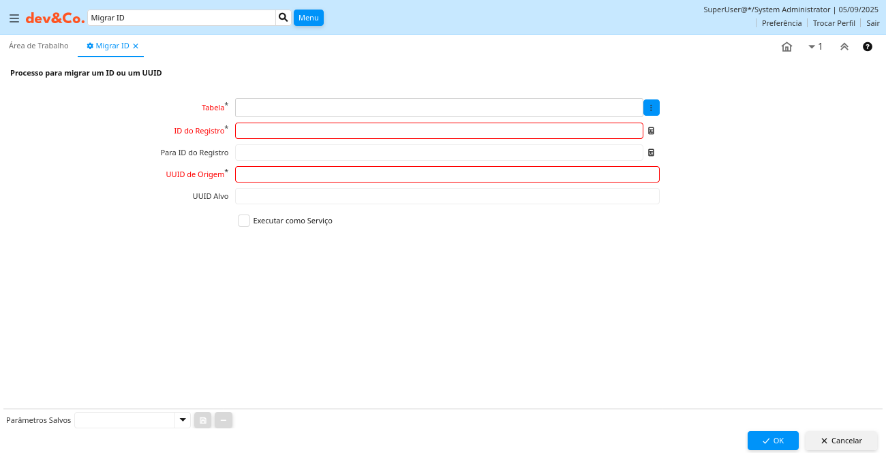886x459 pixels.
Task: Open the Tabela lookup button
Action: (x=651, y=108)
